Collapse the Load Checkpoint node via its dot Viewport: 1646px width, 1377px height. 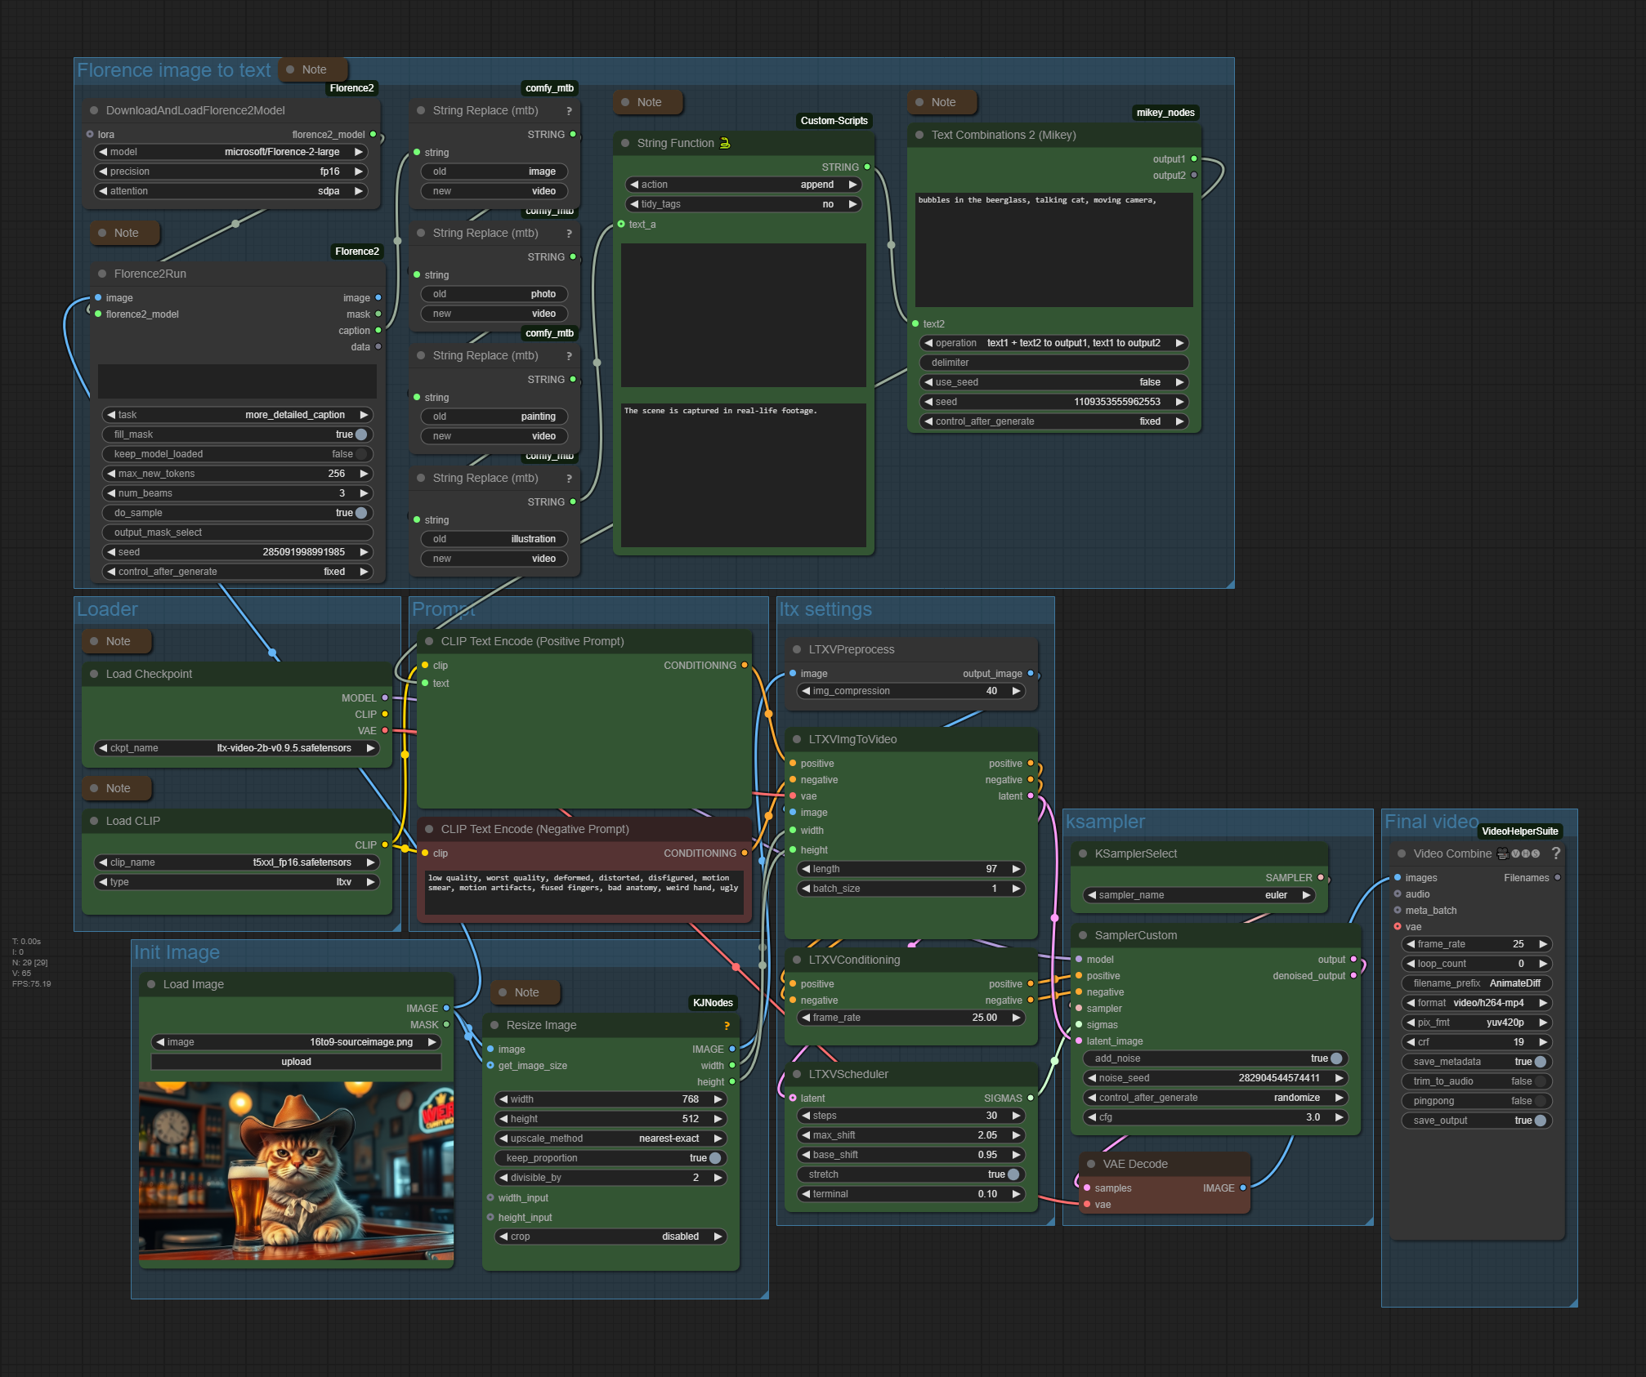click(94, 674)
